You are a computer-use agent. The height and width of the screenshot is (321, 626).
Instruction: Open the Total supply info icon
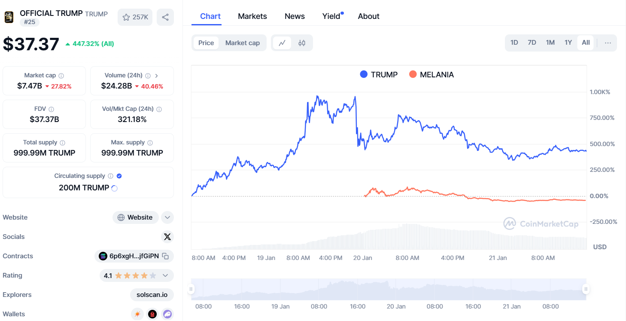tap(62, 143)
